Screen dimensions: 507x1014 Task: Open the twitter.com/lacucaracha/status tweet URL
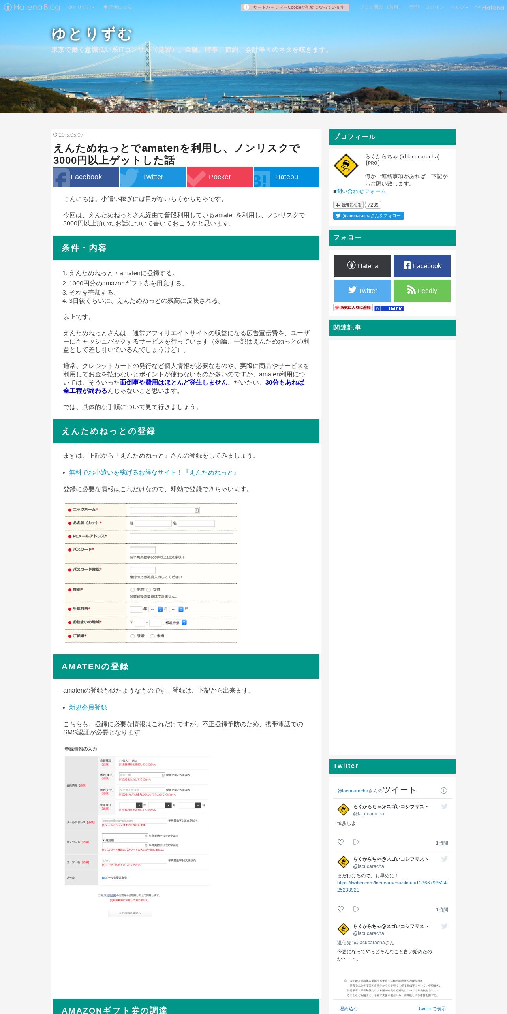click(392, 886)
